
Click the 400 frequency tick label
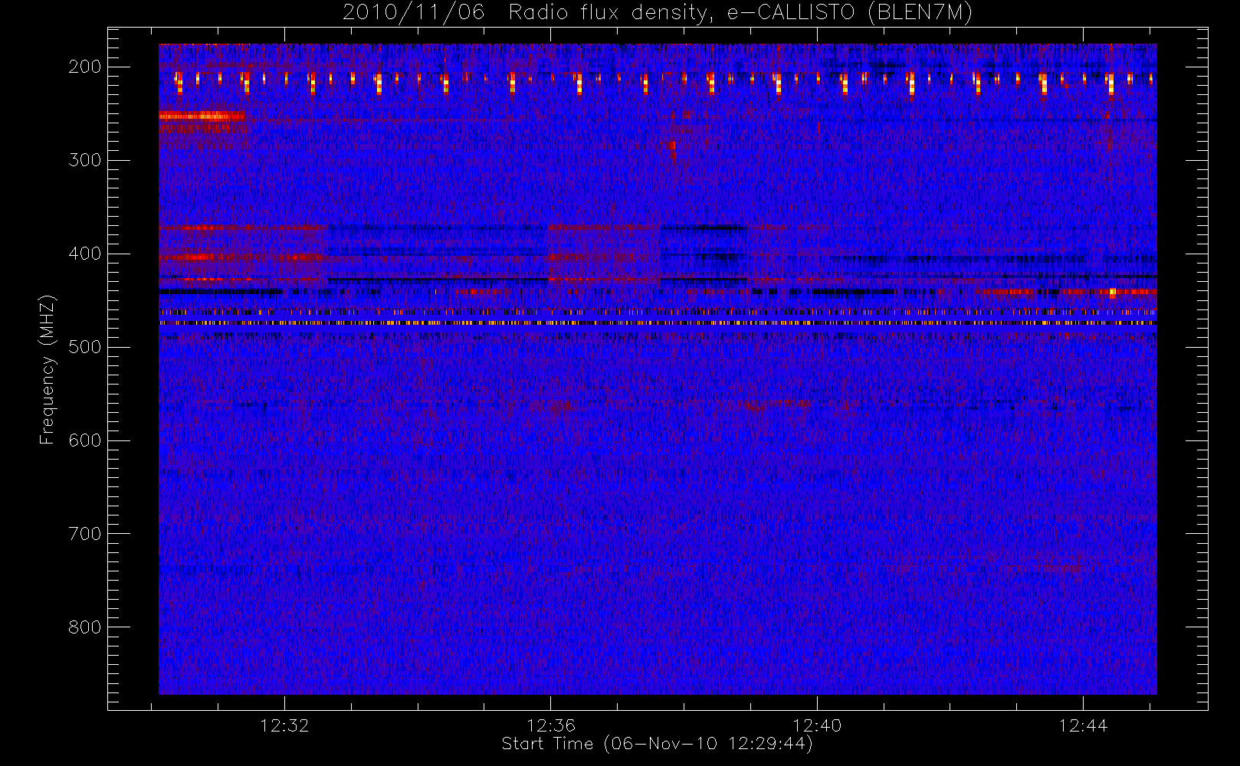[85, 254]
